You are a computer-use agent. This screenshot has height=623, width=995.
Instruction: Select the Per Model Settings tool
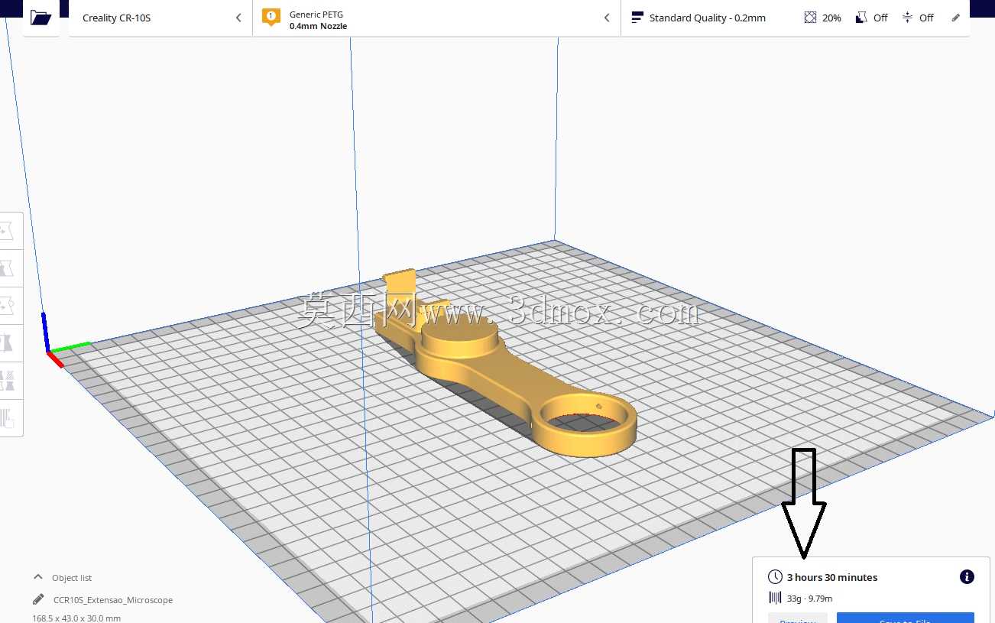[8, 380]
